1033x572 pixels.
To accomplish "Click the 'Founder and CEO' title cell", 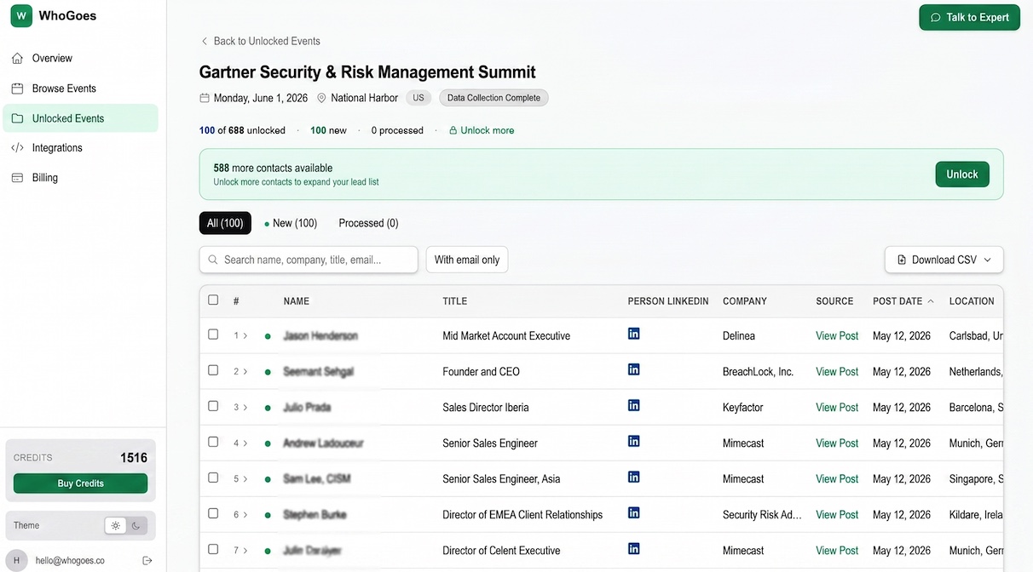I will (x=481, y=372).
